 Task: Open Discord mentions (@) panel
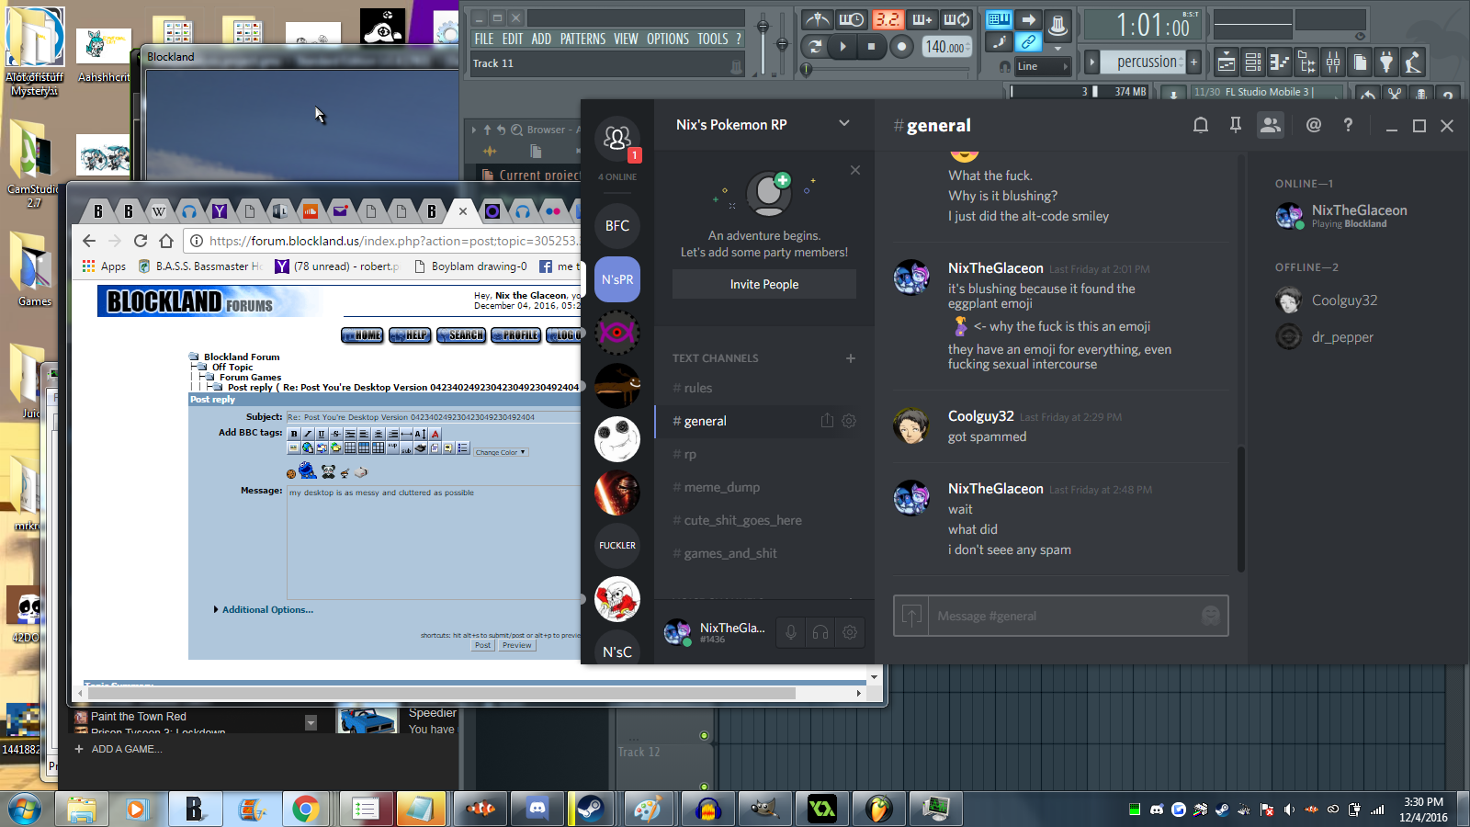point(1314,125)
